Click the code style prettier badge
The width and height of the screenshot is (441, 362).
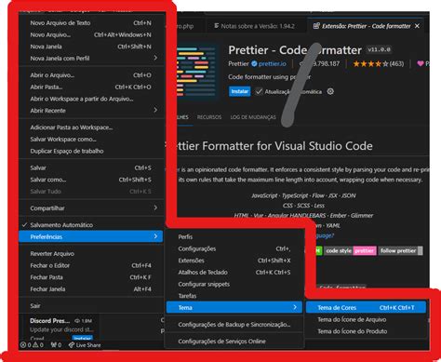point(351,250)
